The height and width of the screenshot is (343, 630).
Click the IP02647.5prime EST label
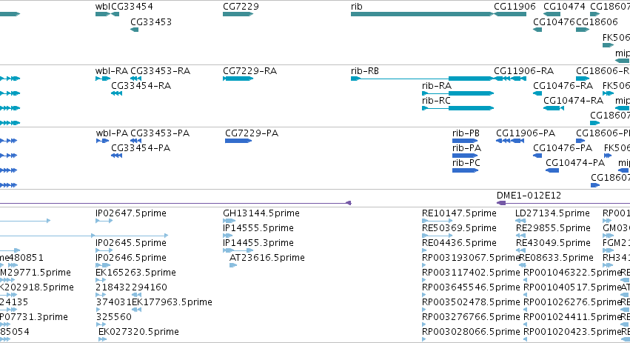coord(131,213)
